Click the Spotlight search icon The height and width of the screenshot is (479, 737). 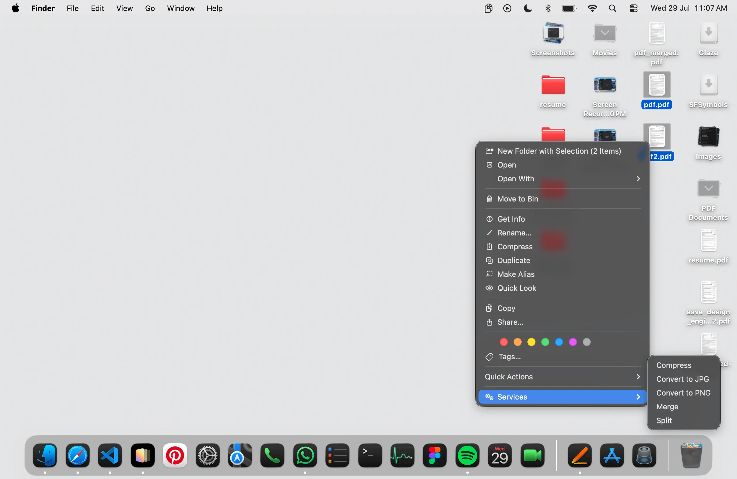pyautogui.click(x=612, y=8)
